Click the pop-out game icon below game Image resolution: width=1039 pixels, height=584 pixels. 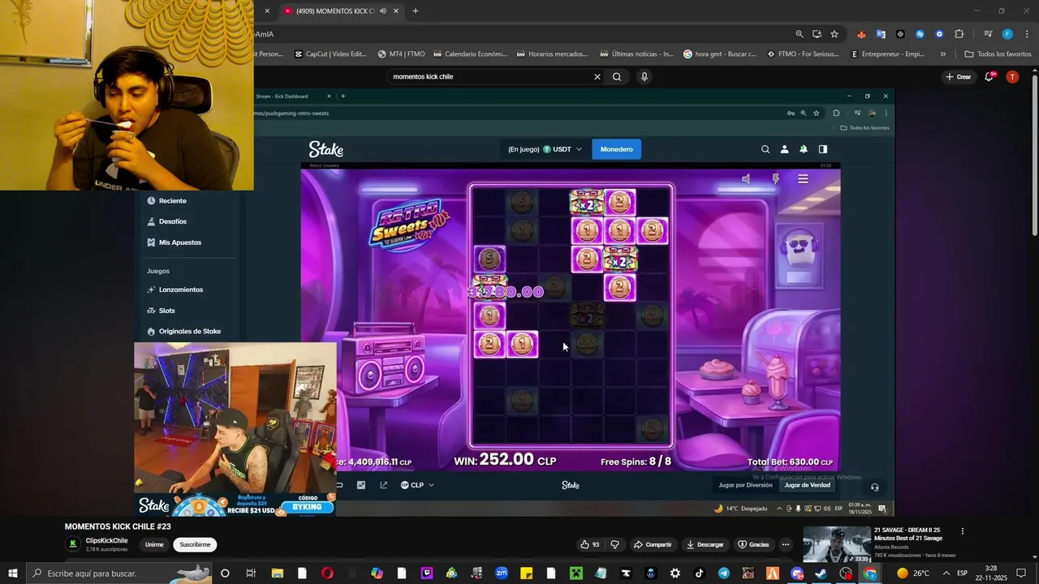pos(384,485)
